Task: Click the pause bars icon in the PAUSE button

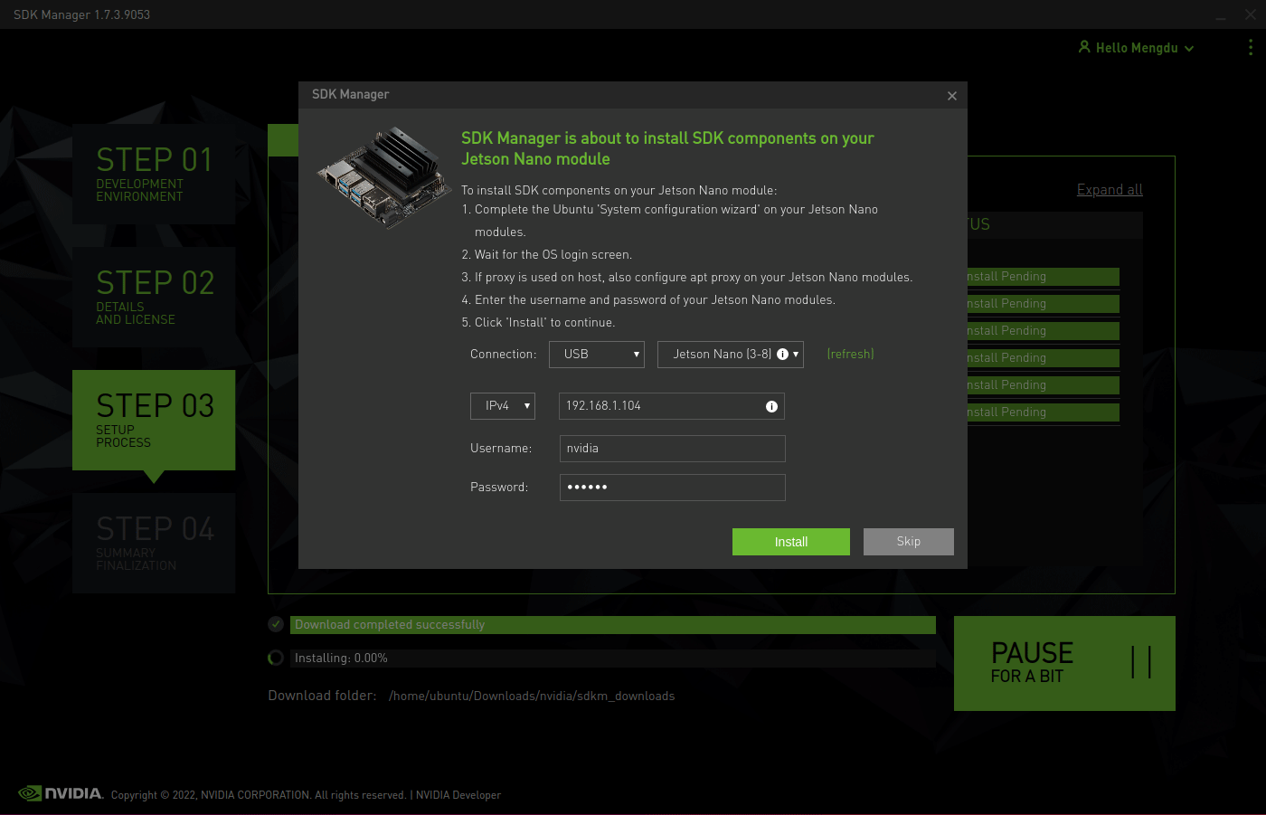Action: pos(1141,662)
